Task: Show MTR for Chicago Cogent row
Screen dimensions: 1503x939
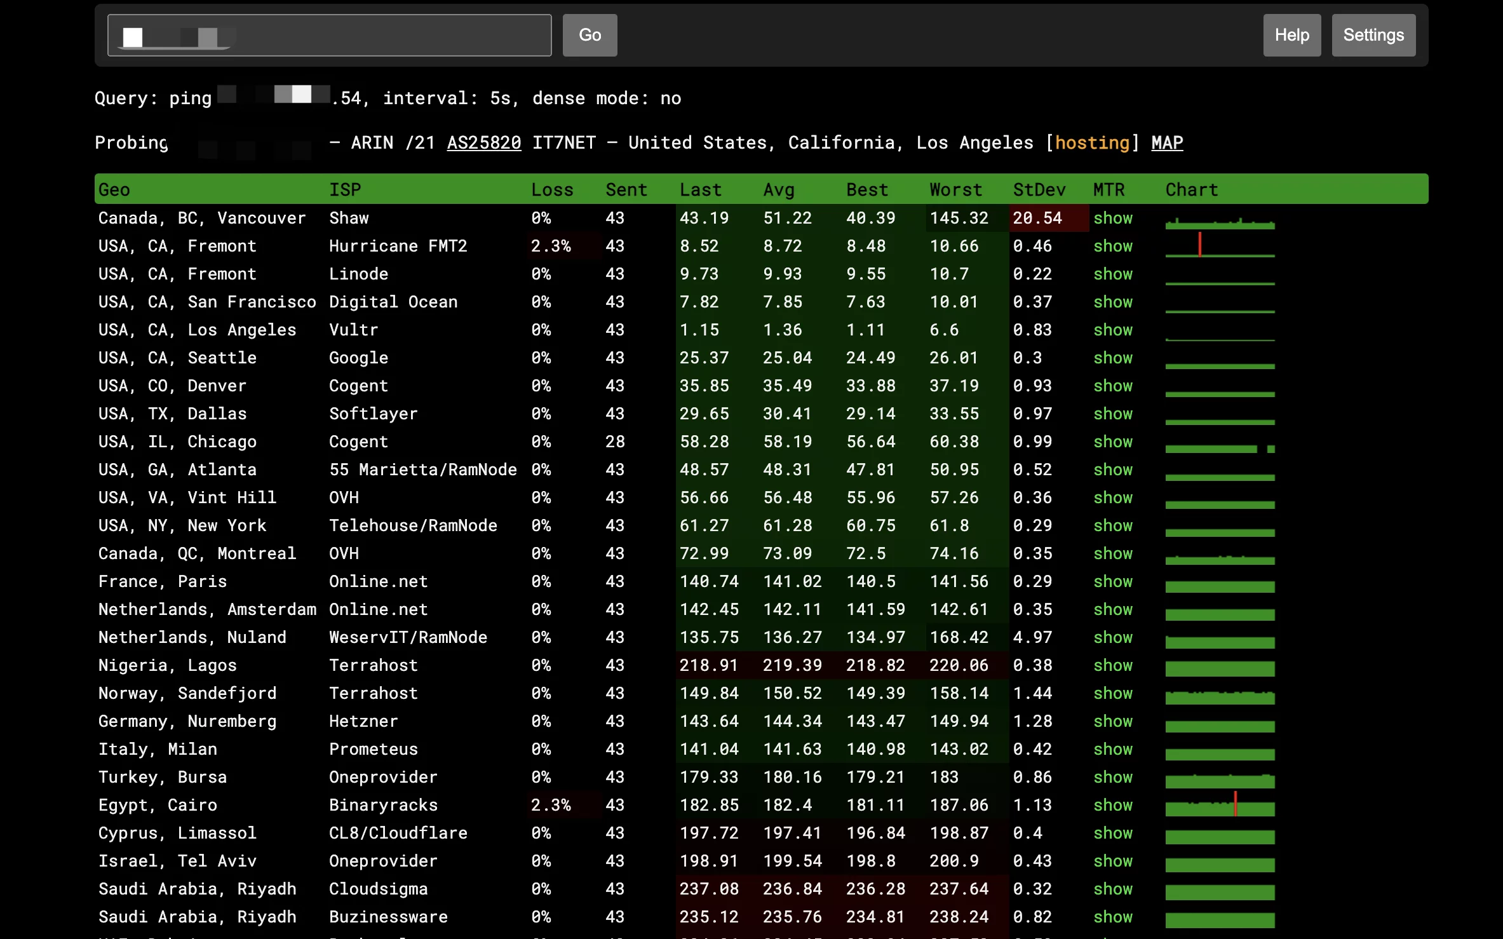Action: (1112, 442)
